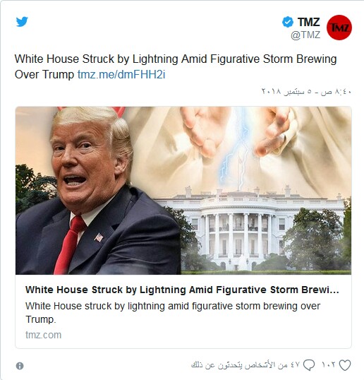
Task: Follow the tmz.me/dmFHH2i short link
Action: [x=121, y=74]
